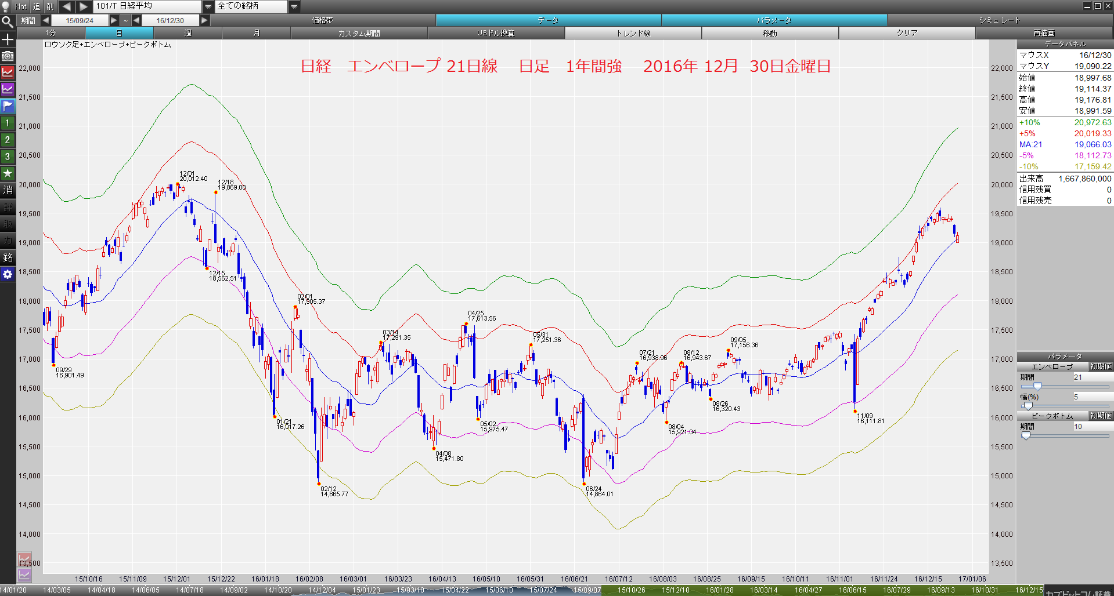Click the 力 sidebar button
This screenshot has width=1114, height=596.
coord(8,241)
